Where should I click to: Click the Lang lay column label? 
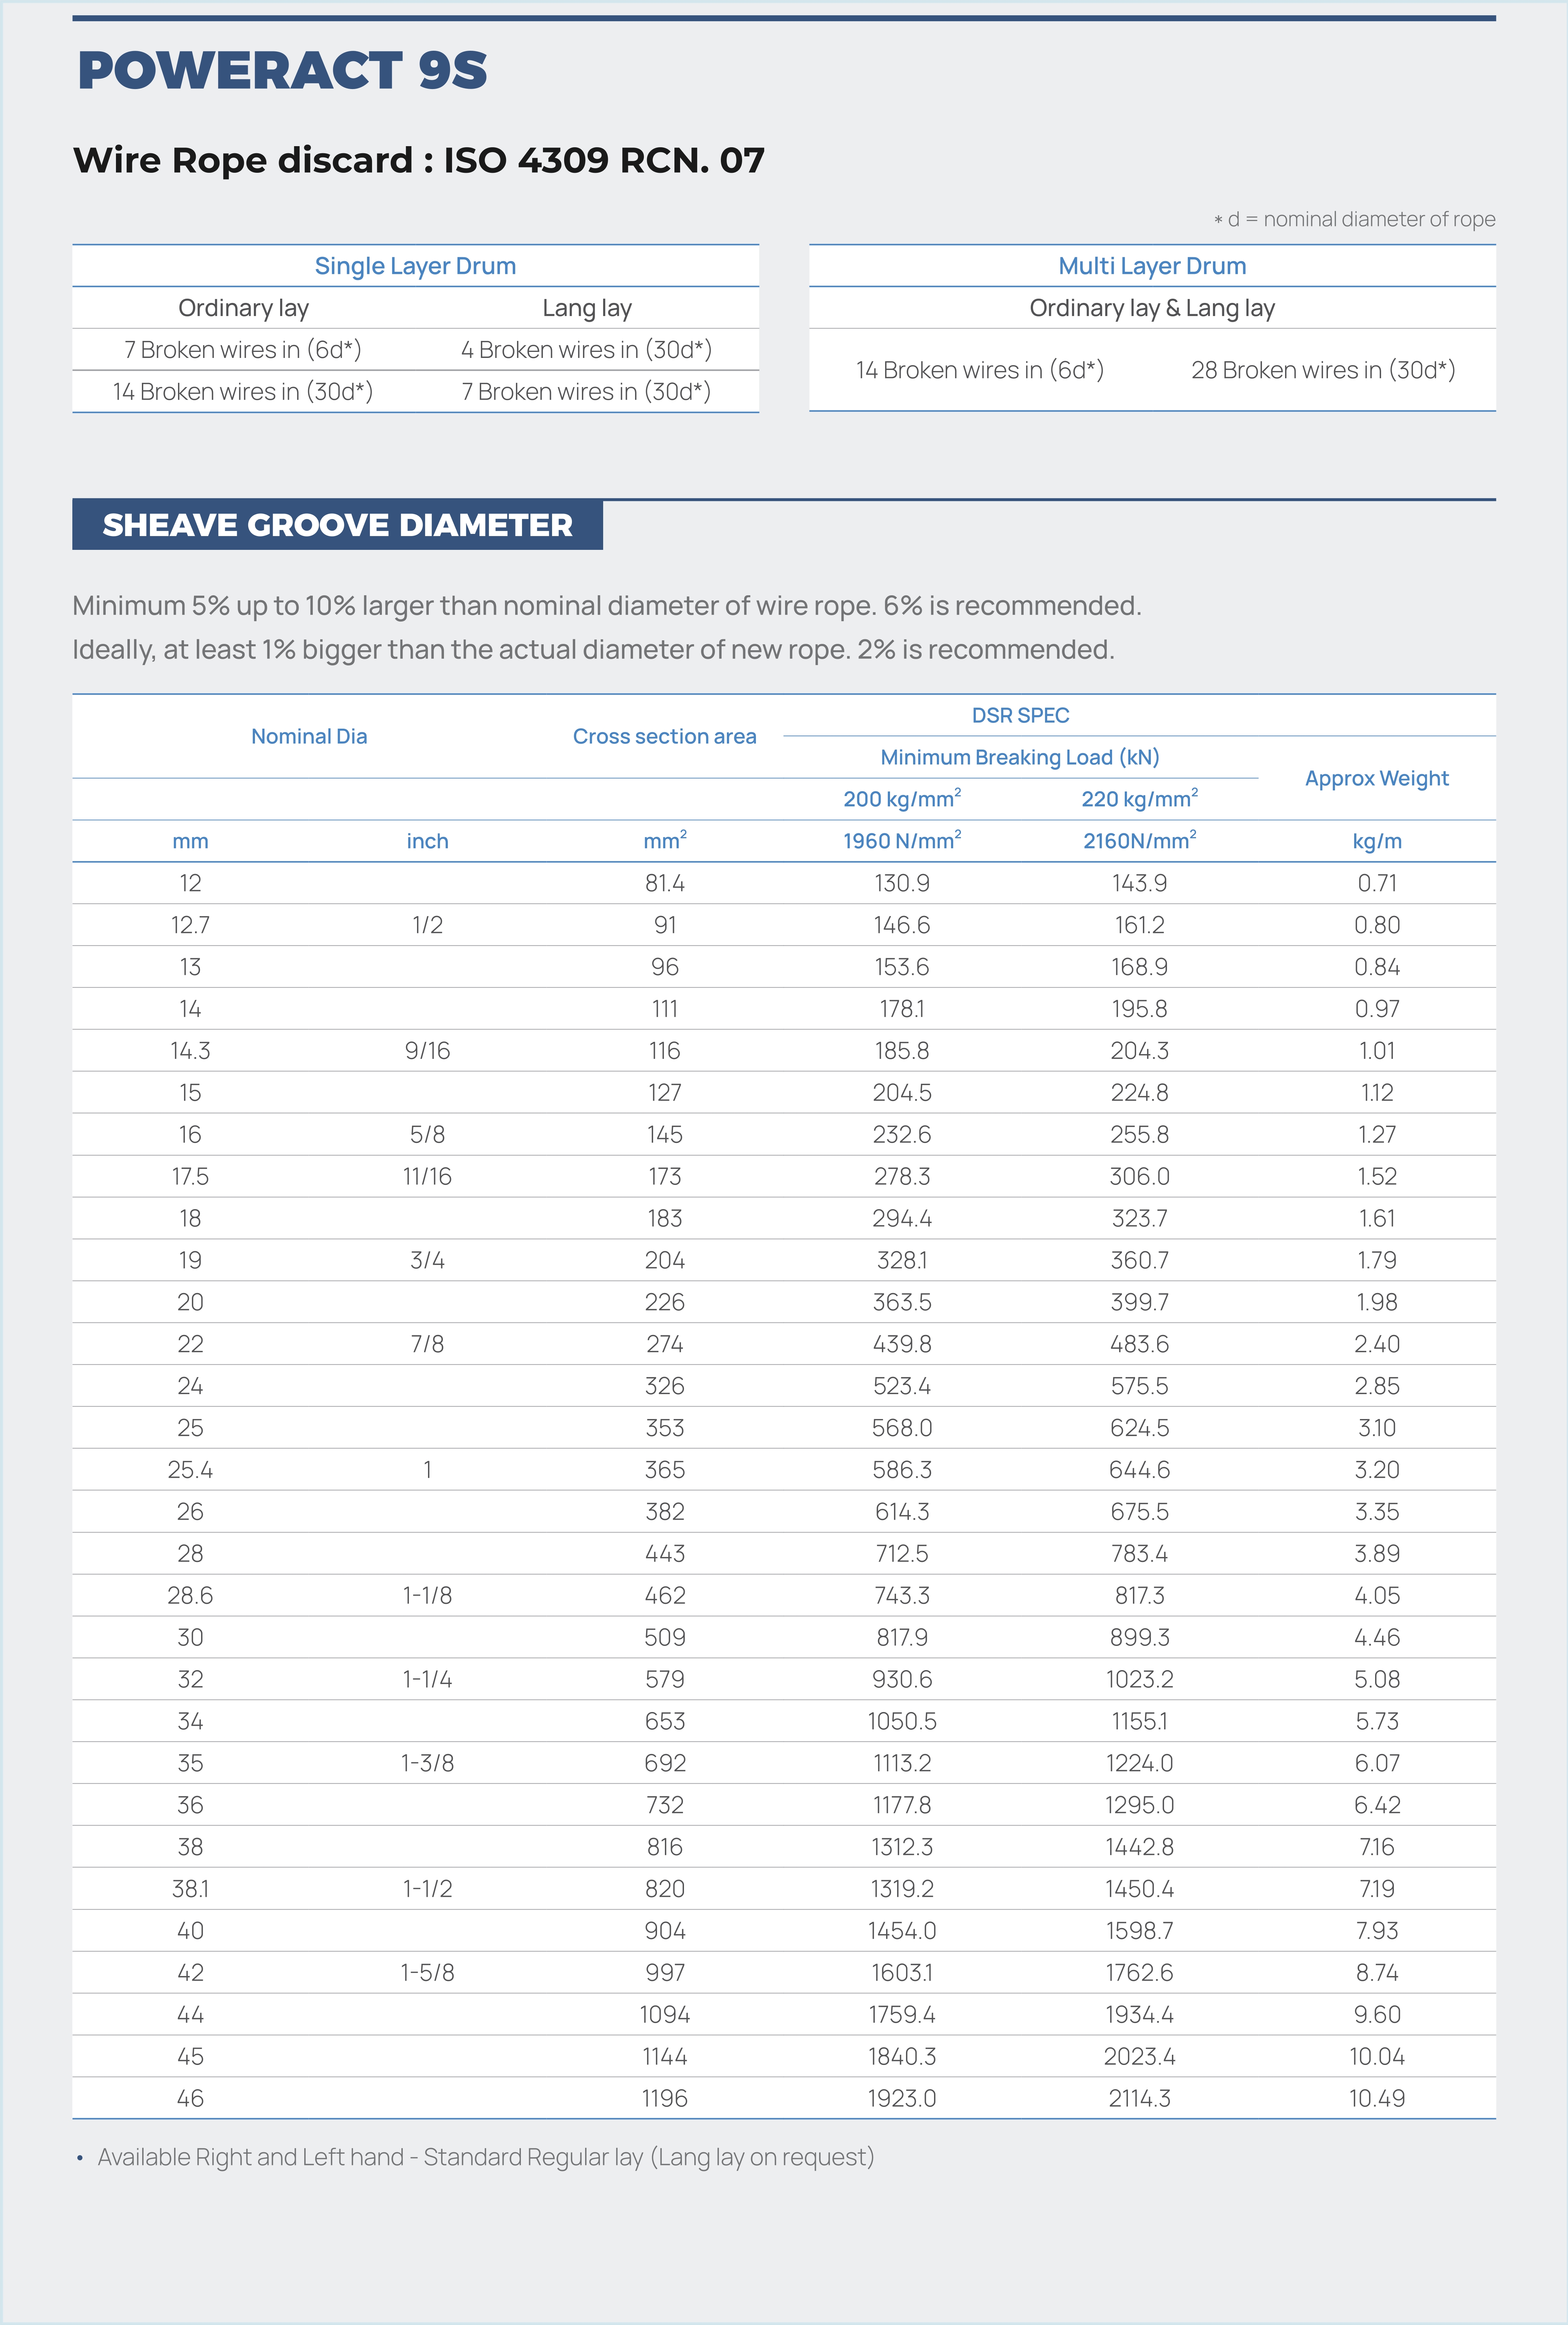(x=587, y=308)
